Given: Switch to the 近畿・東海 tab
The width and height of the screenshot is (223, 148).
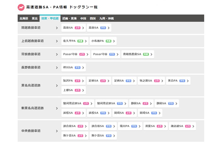Looking at the screenshot, I should [69, 18].
